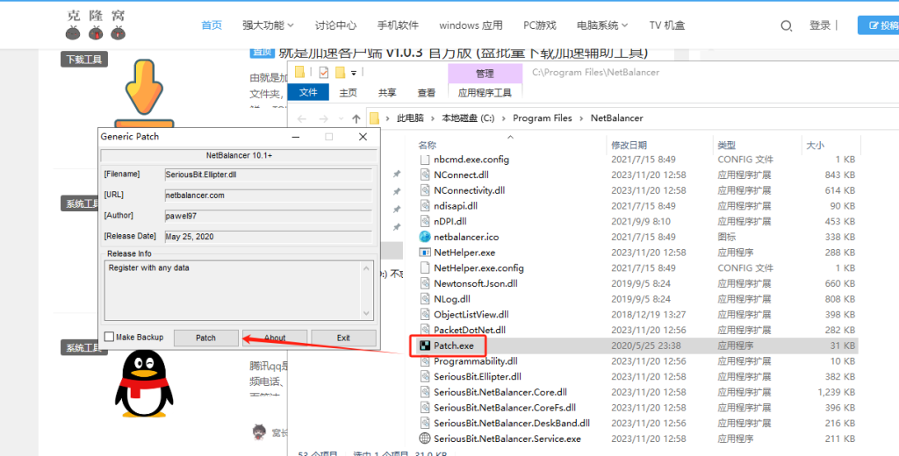Open the 首页 nav item
Screen dimensions: 899x456
coord(212,25)
